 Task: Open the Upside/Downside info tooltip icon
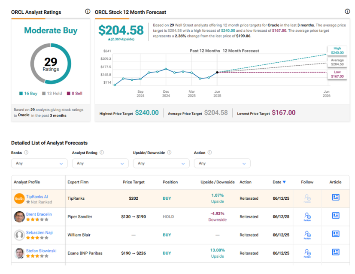tap(170, 152)
